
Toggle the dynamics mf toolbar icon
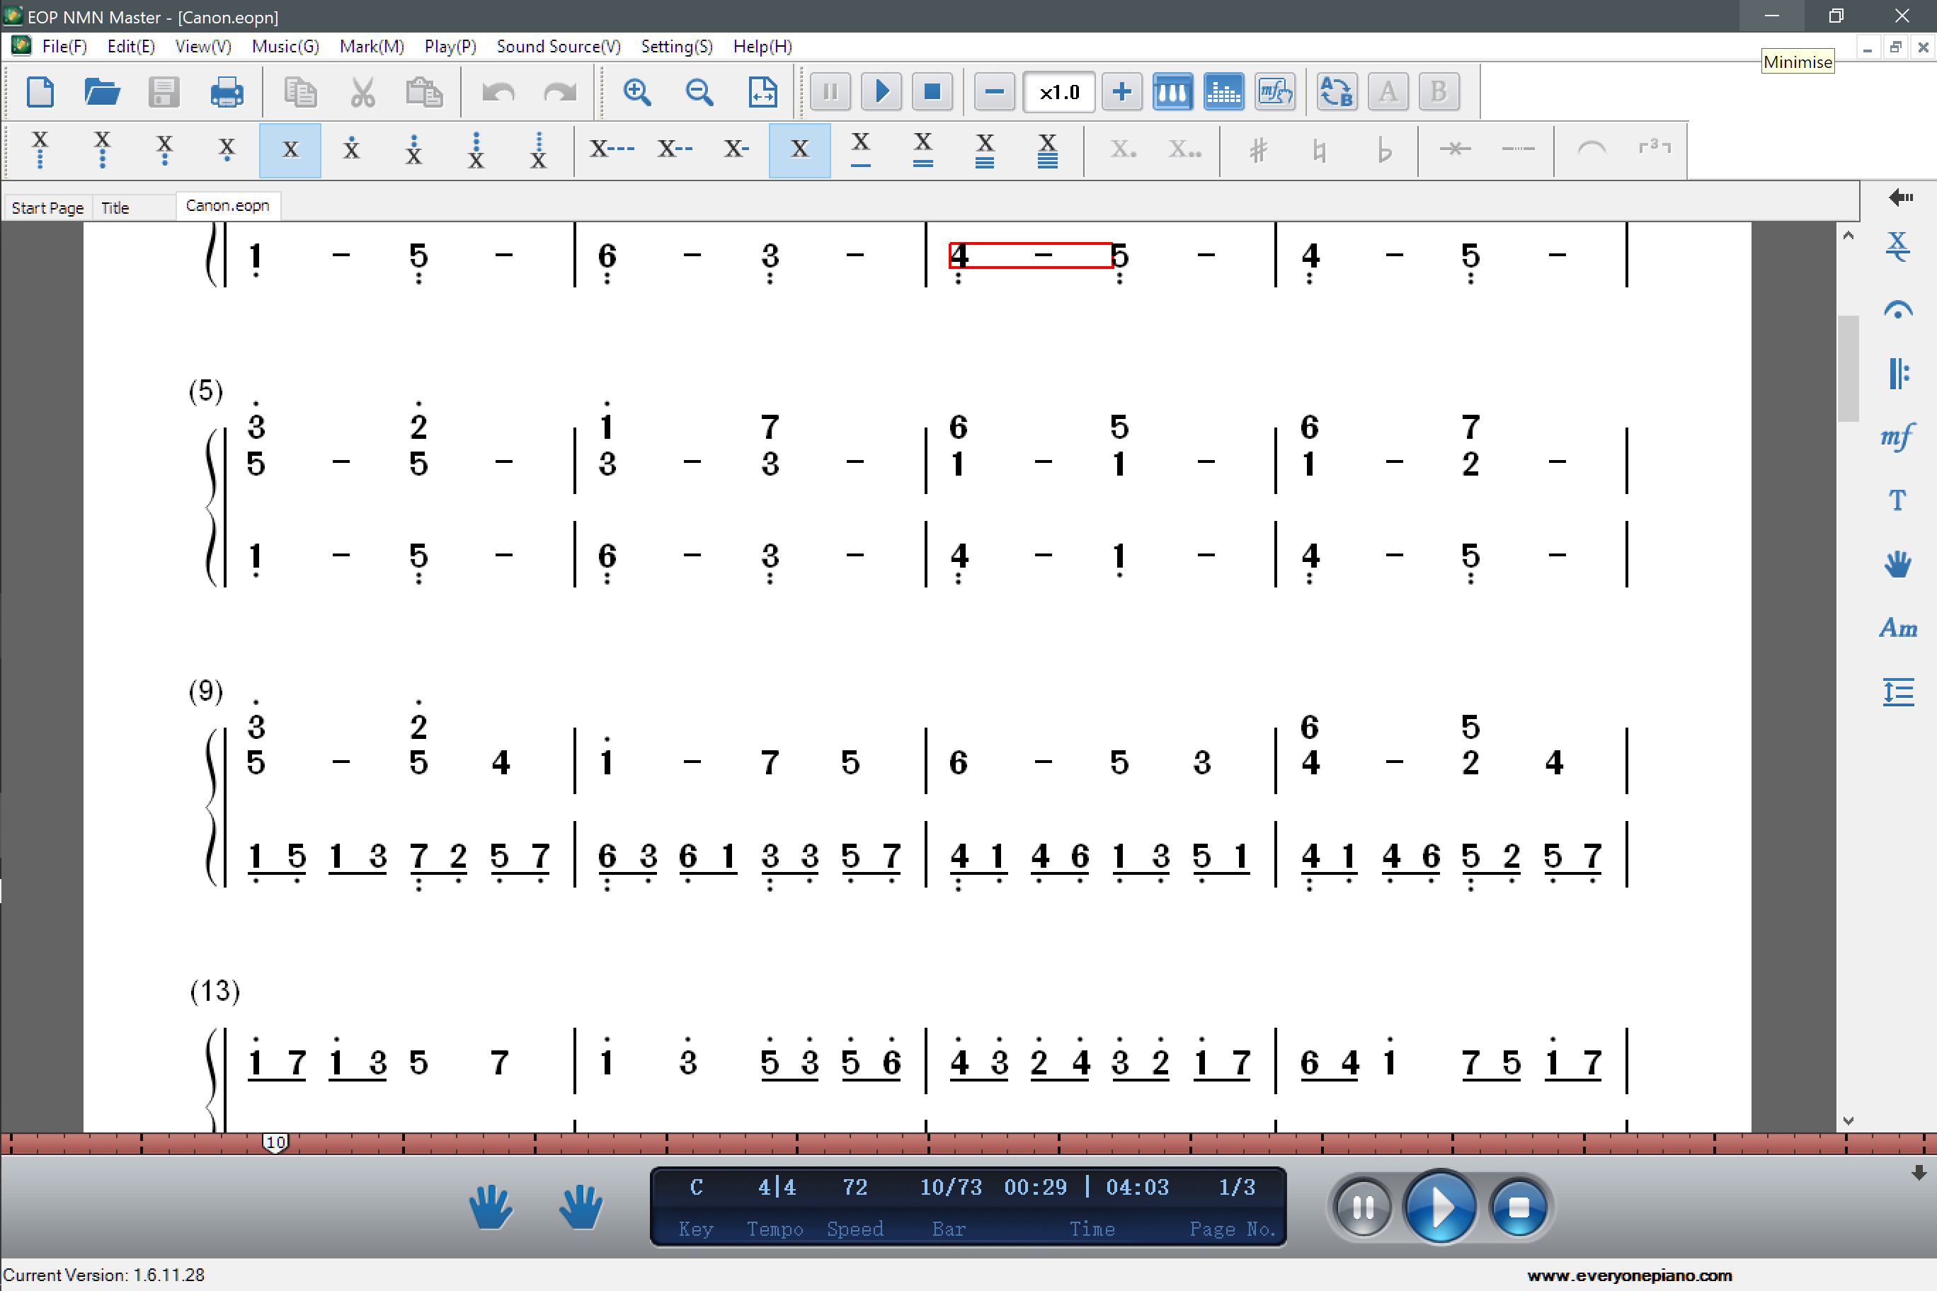pos(1275,91)
